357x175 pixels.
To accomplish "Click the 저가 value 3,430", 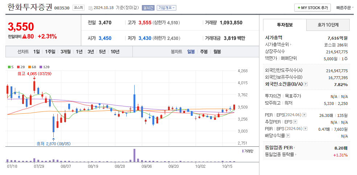I will [145, 38].
